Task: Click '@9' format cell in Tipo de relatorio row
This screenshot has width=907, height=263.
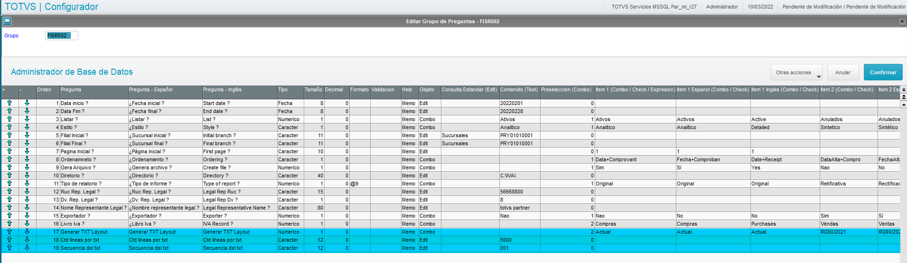Action: [x=360, y=183]
